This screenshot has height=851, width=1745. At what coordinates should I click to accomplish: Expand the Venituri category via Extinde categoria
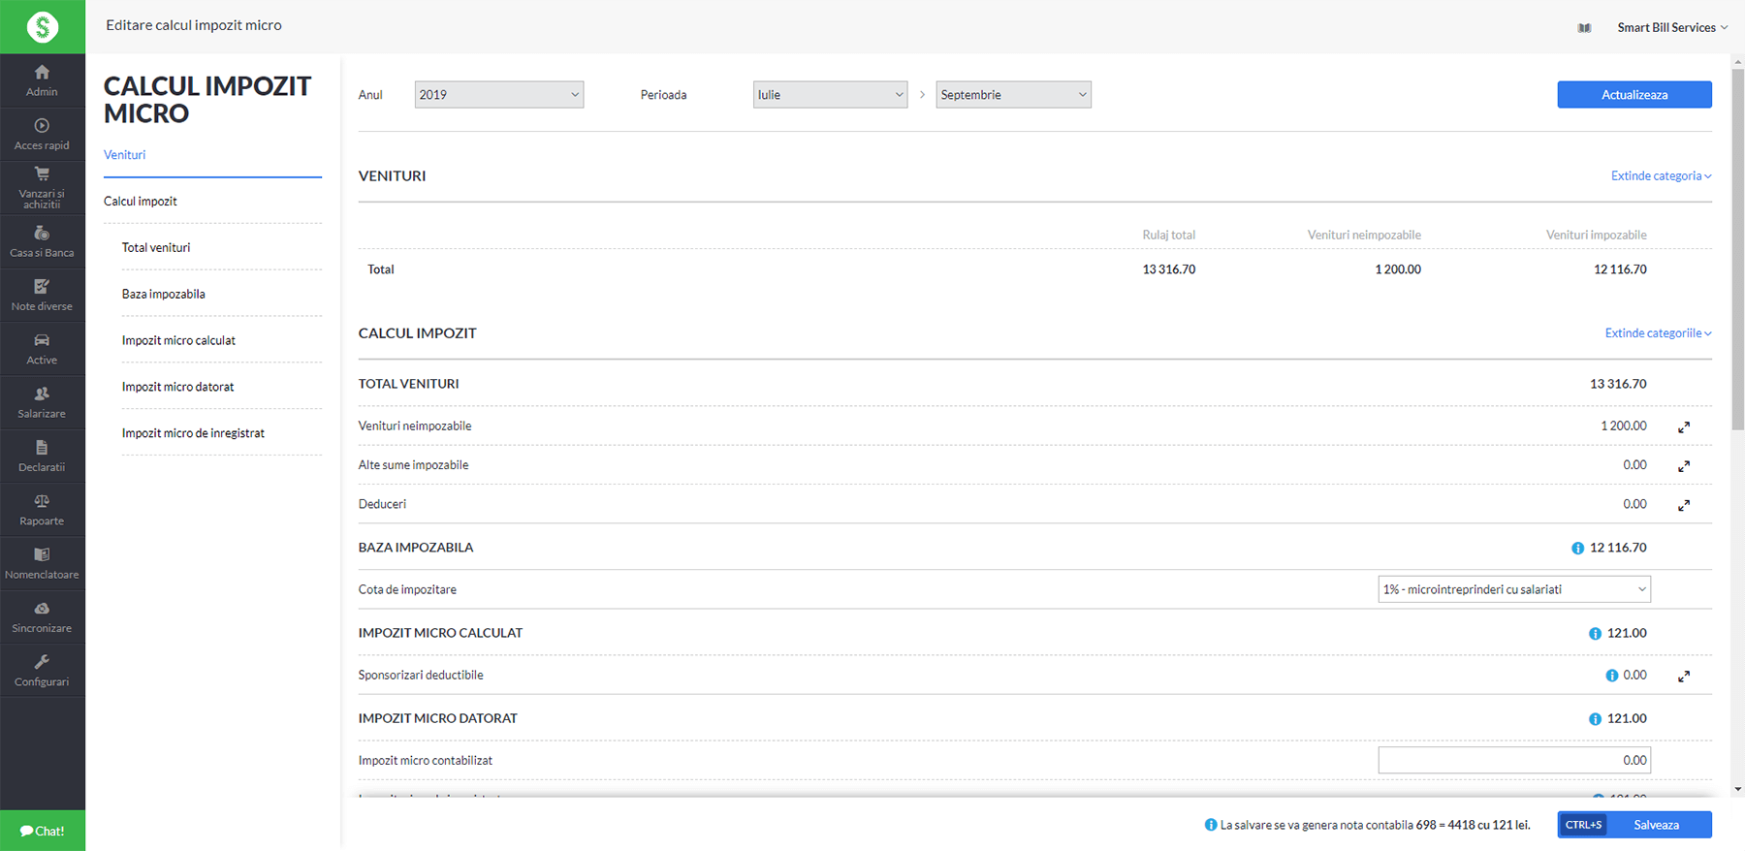pyautogui.click(x=1661, y=176)
